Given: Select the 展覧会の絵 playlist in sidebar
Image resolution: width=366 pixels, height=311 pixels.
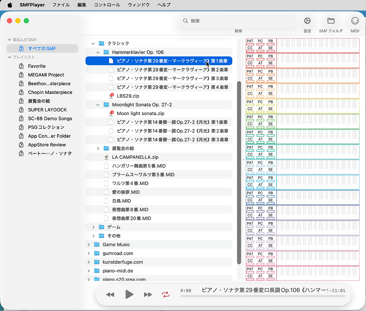Looking at the screenshot, I should [42, 101].
